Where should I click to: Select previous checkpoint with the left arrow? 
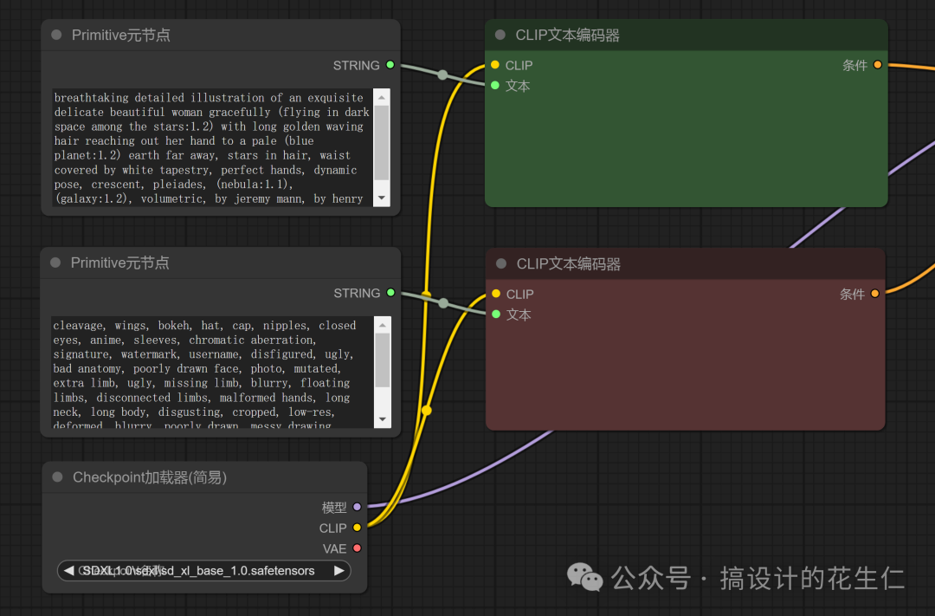(x=68, y=571)
